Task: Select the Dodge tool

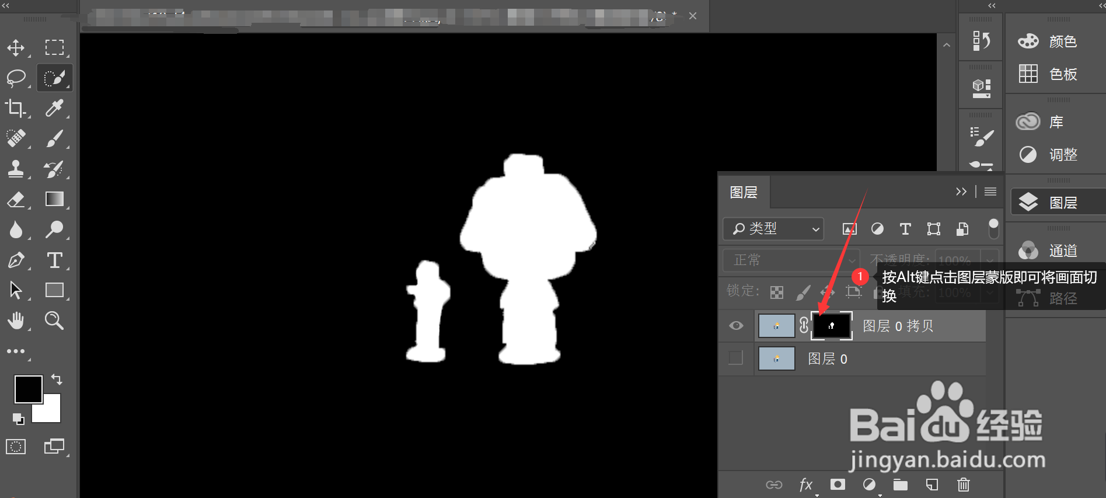Action: [x=54, y=229]
